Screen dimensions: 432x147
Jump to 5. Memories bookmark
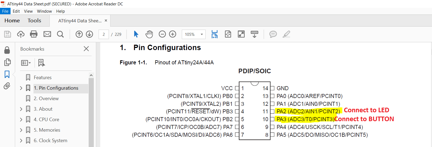pos(47,130)
